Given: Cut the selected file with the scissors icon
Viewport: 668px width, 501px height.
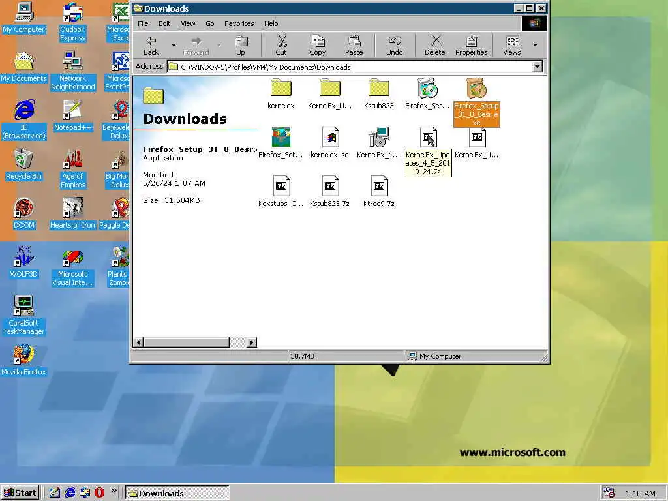Looking at the screenshot, I should click(x=281, y=46).
